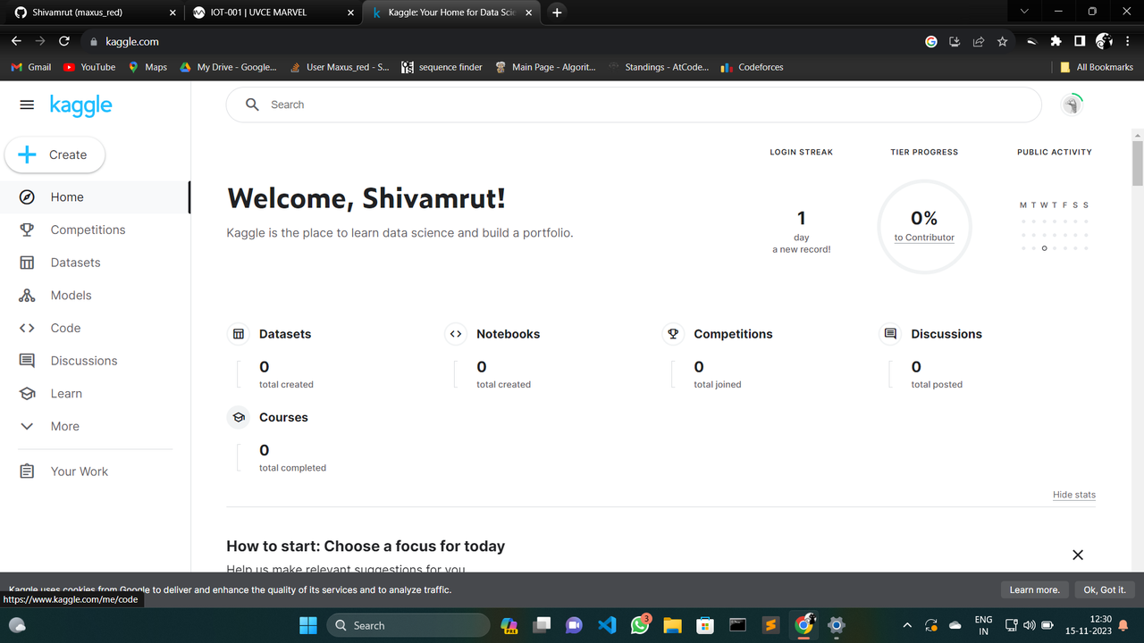This screenshot has height=643, width=1144.
Task: Open the Chrome profile avatar
Action: pos(1104,41)
